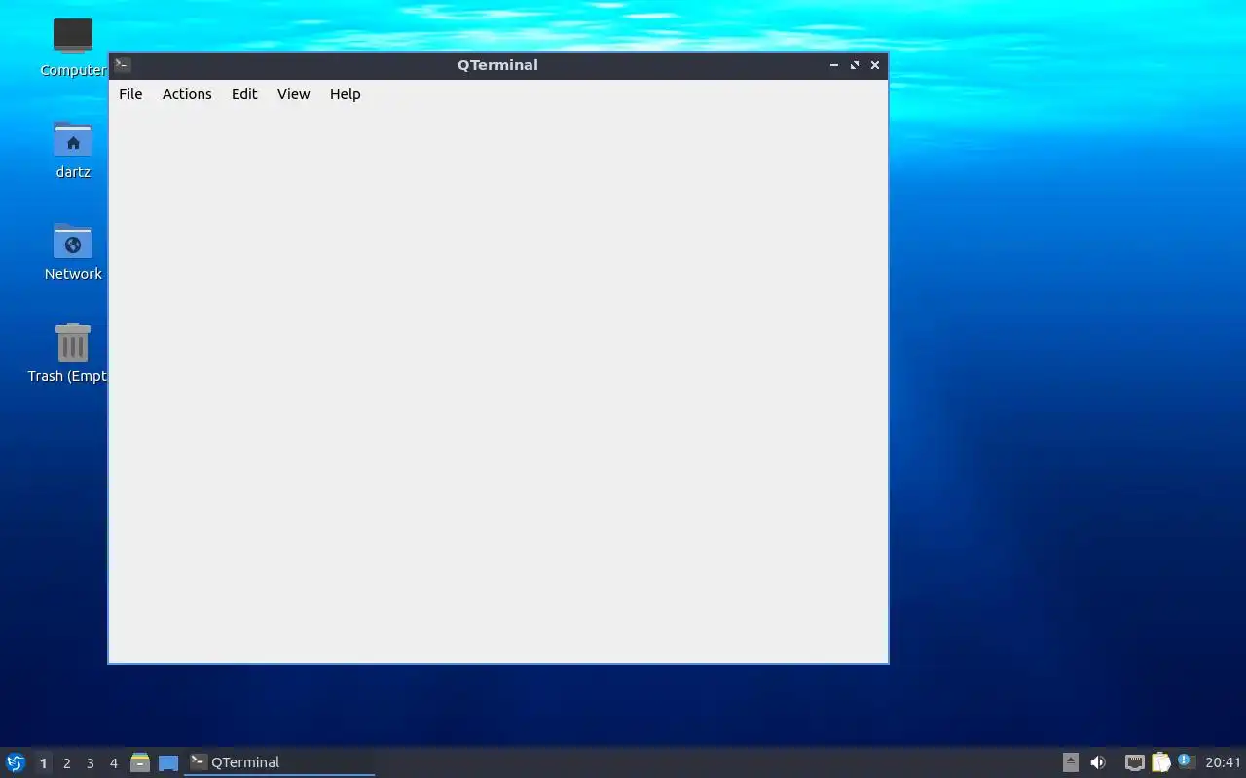
Task: Select the dartz home folder icon
Action: click(x=73, y=149)
